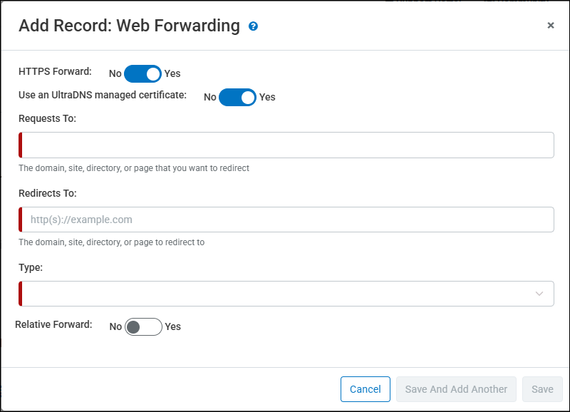Disable the HTTPS Forward toggle
Screen dimensions: 570x412
[x=142, y=73]
